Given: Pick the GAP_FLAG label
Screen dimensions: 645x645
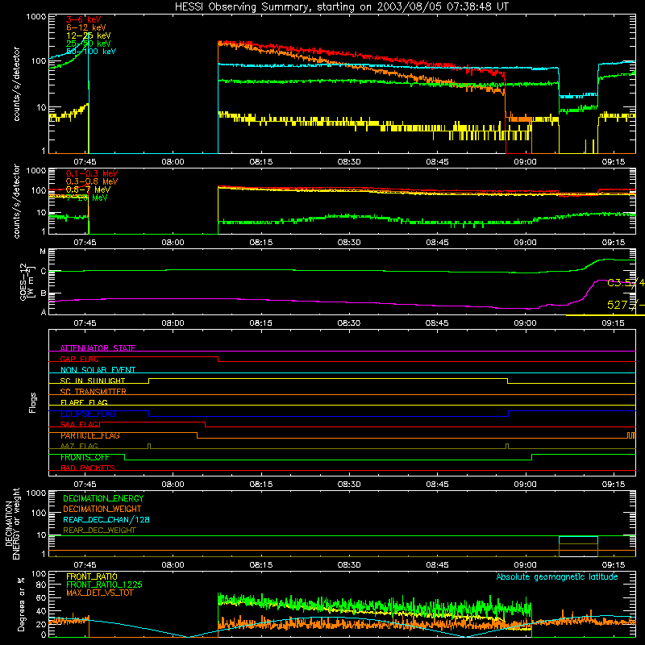Looking at the screenshot, I should pyautogui.click(x=79, y=359).
